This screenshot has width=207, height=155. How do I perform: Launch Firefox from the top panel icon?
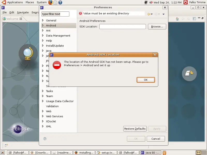[50, 2]
